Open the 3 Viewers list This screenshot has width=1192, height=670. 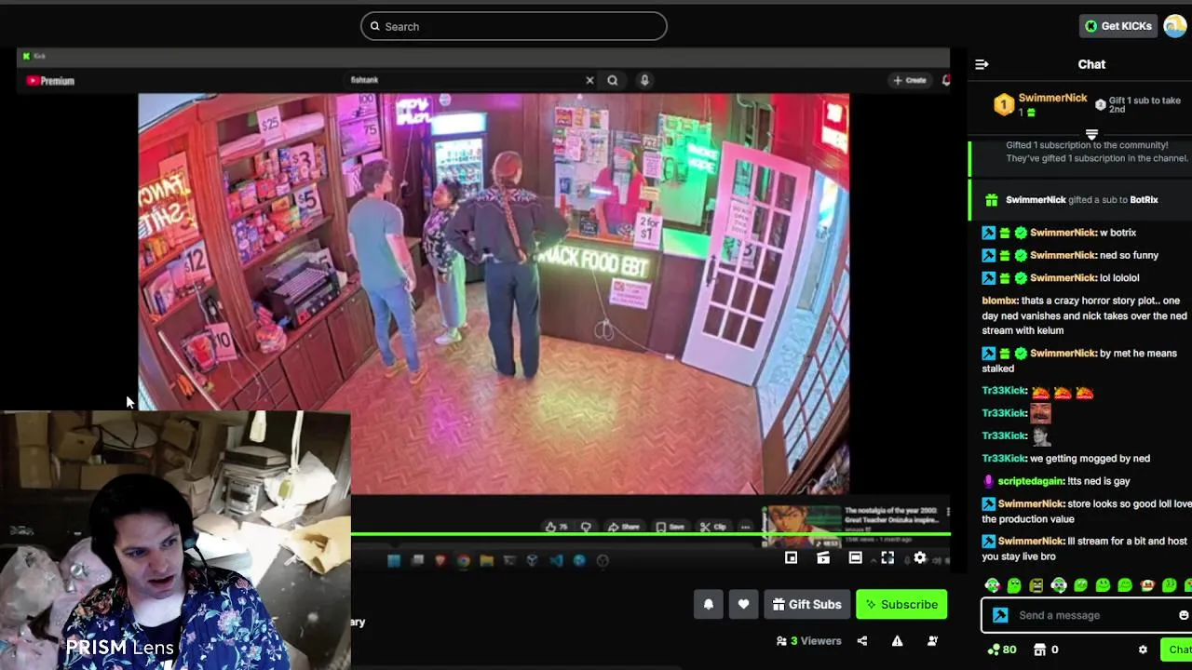tap(808, 640)
